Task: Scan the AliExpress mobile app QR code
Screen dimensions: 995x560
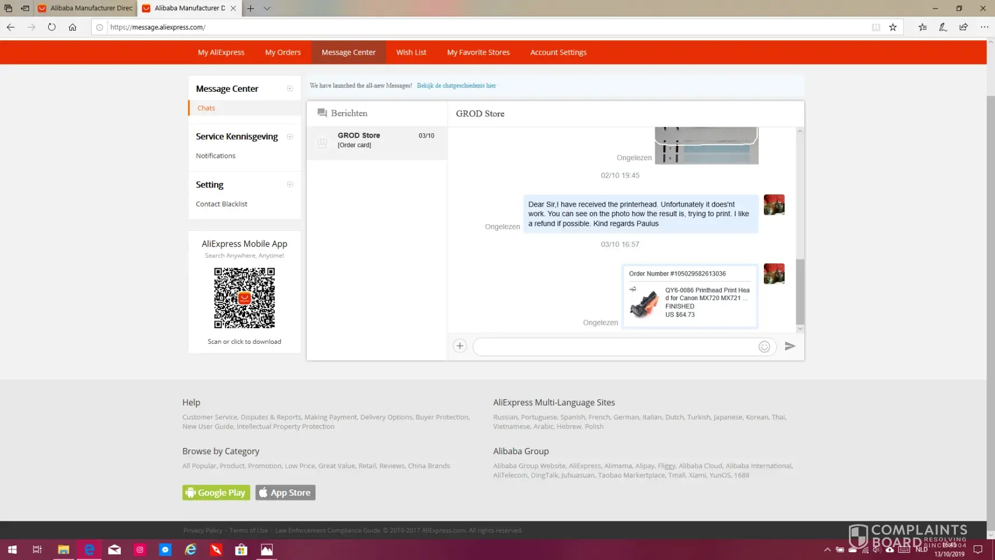Action: (x=245, y=298)
